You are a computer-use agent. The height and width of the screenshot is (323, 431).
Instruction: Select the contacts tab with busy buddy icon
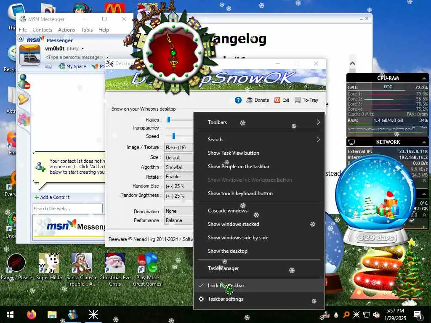tap(24, 82)
